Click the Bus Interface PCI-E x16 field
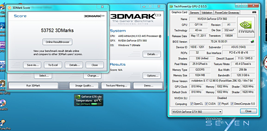 238,53
